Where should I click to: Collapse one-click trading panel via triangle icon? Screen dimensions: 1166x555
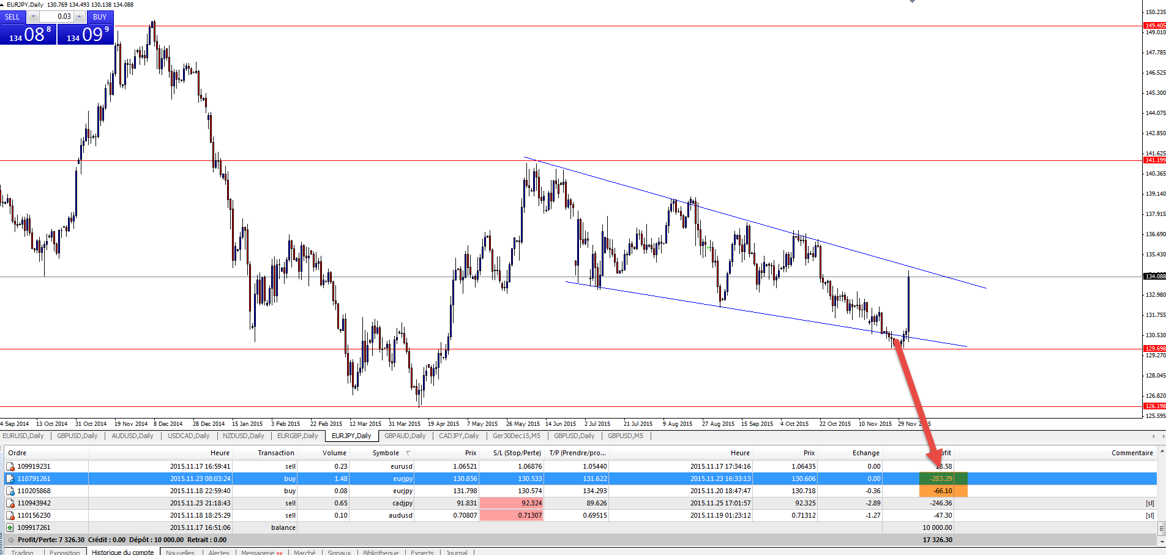(x=2, y=4)
